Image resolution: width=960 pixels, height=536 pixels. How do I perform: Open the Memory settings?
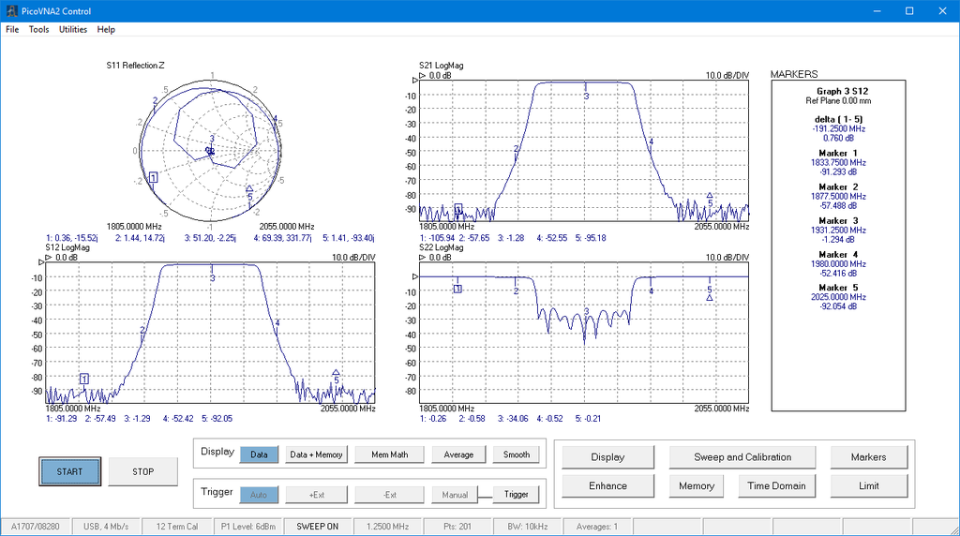(697, 485)
